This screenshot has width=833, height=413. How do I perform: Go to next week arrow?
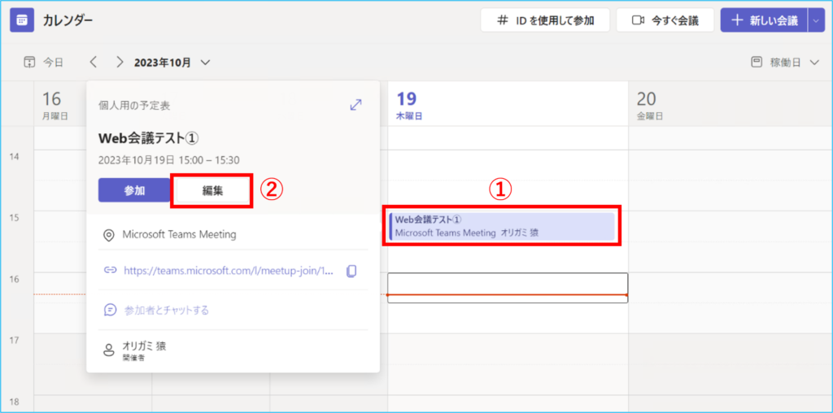coord(120,62)
